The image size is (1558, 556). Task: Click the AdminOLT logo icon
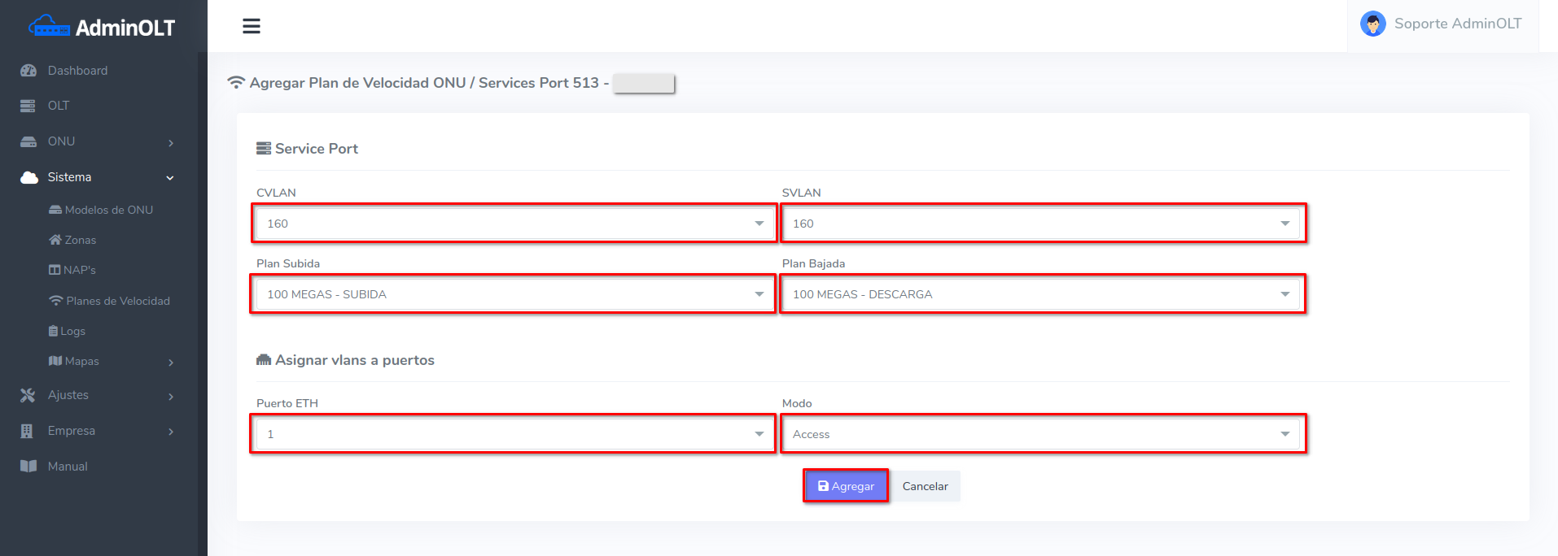click(49, 27)
